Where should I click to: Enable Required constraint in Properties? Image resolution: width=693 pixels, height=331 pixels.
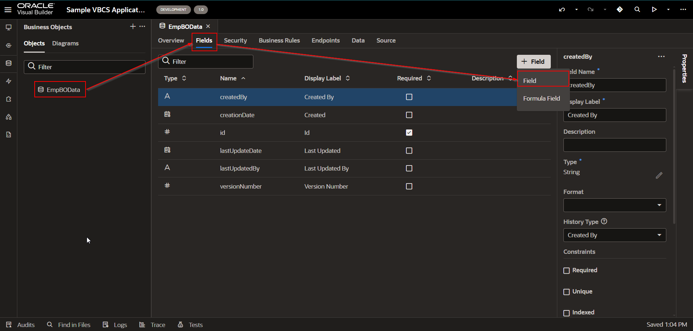pos(567,270)
